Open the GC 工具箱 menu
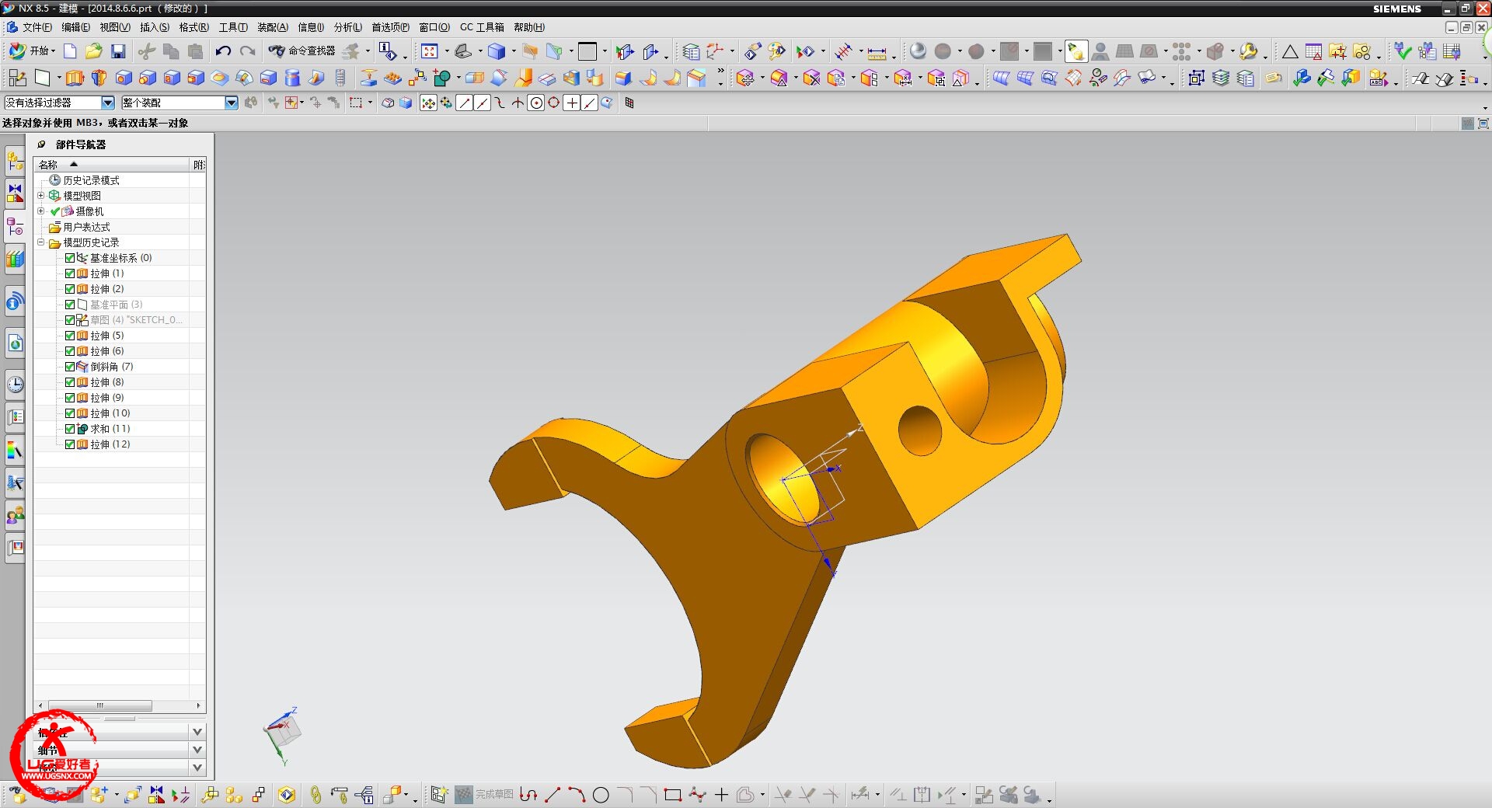The width and height of the screenshot is (1492, 808). 482,27
